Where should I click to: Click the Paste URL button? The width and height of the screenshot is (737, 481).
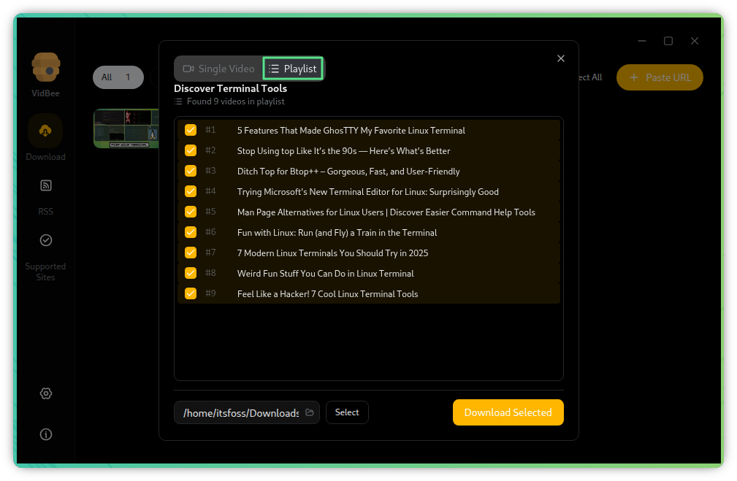(660, 77)
